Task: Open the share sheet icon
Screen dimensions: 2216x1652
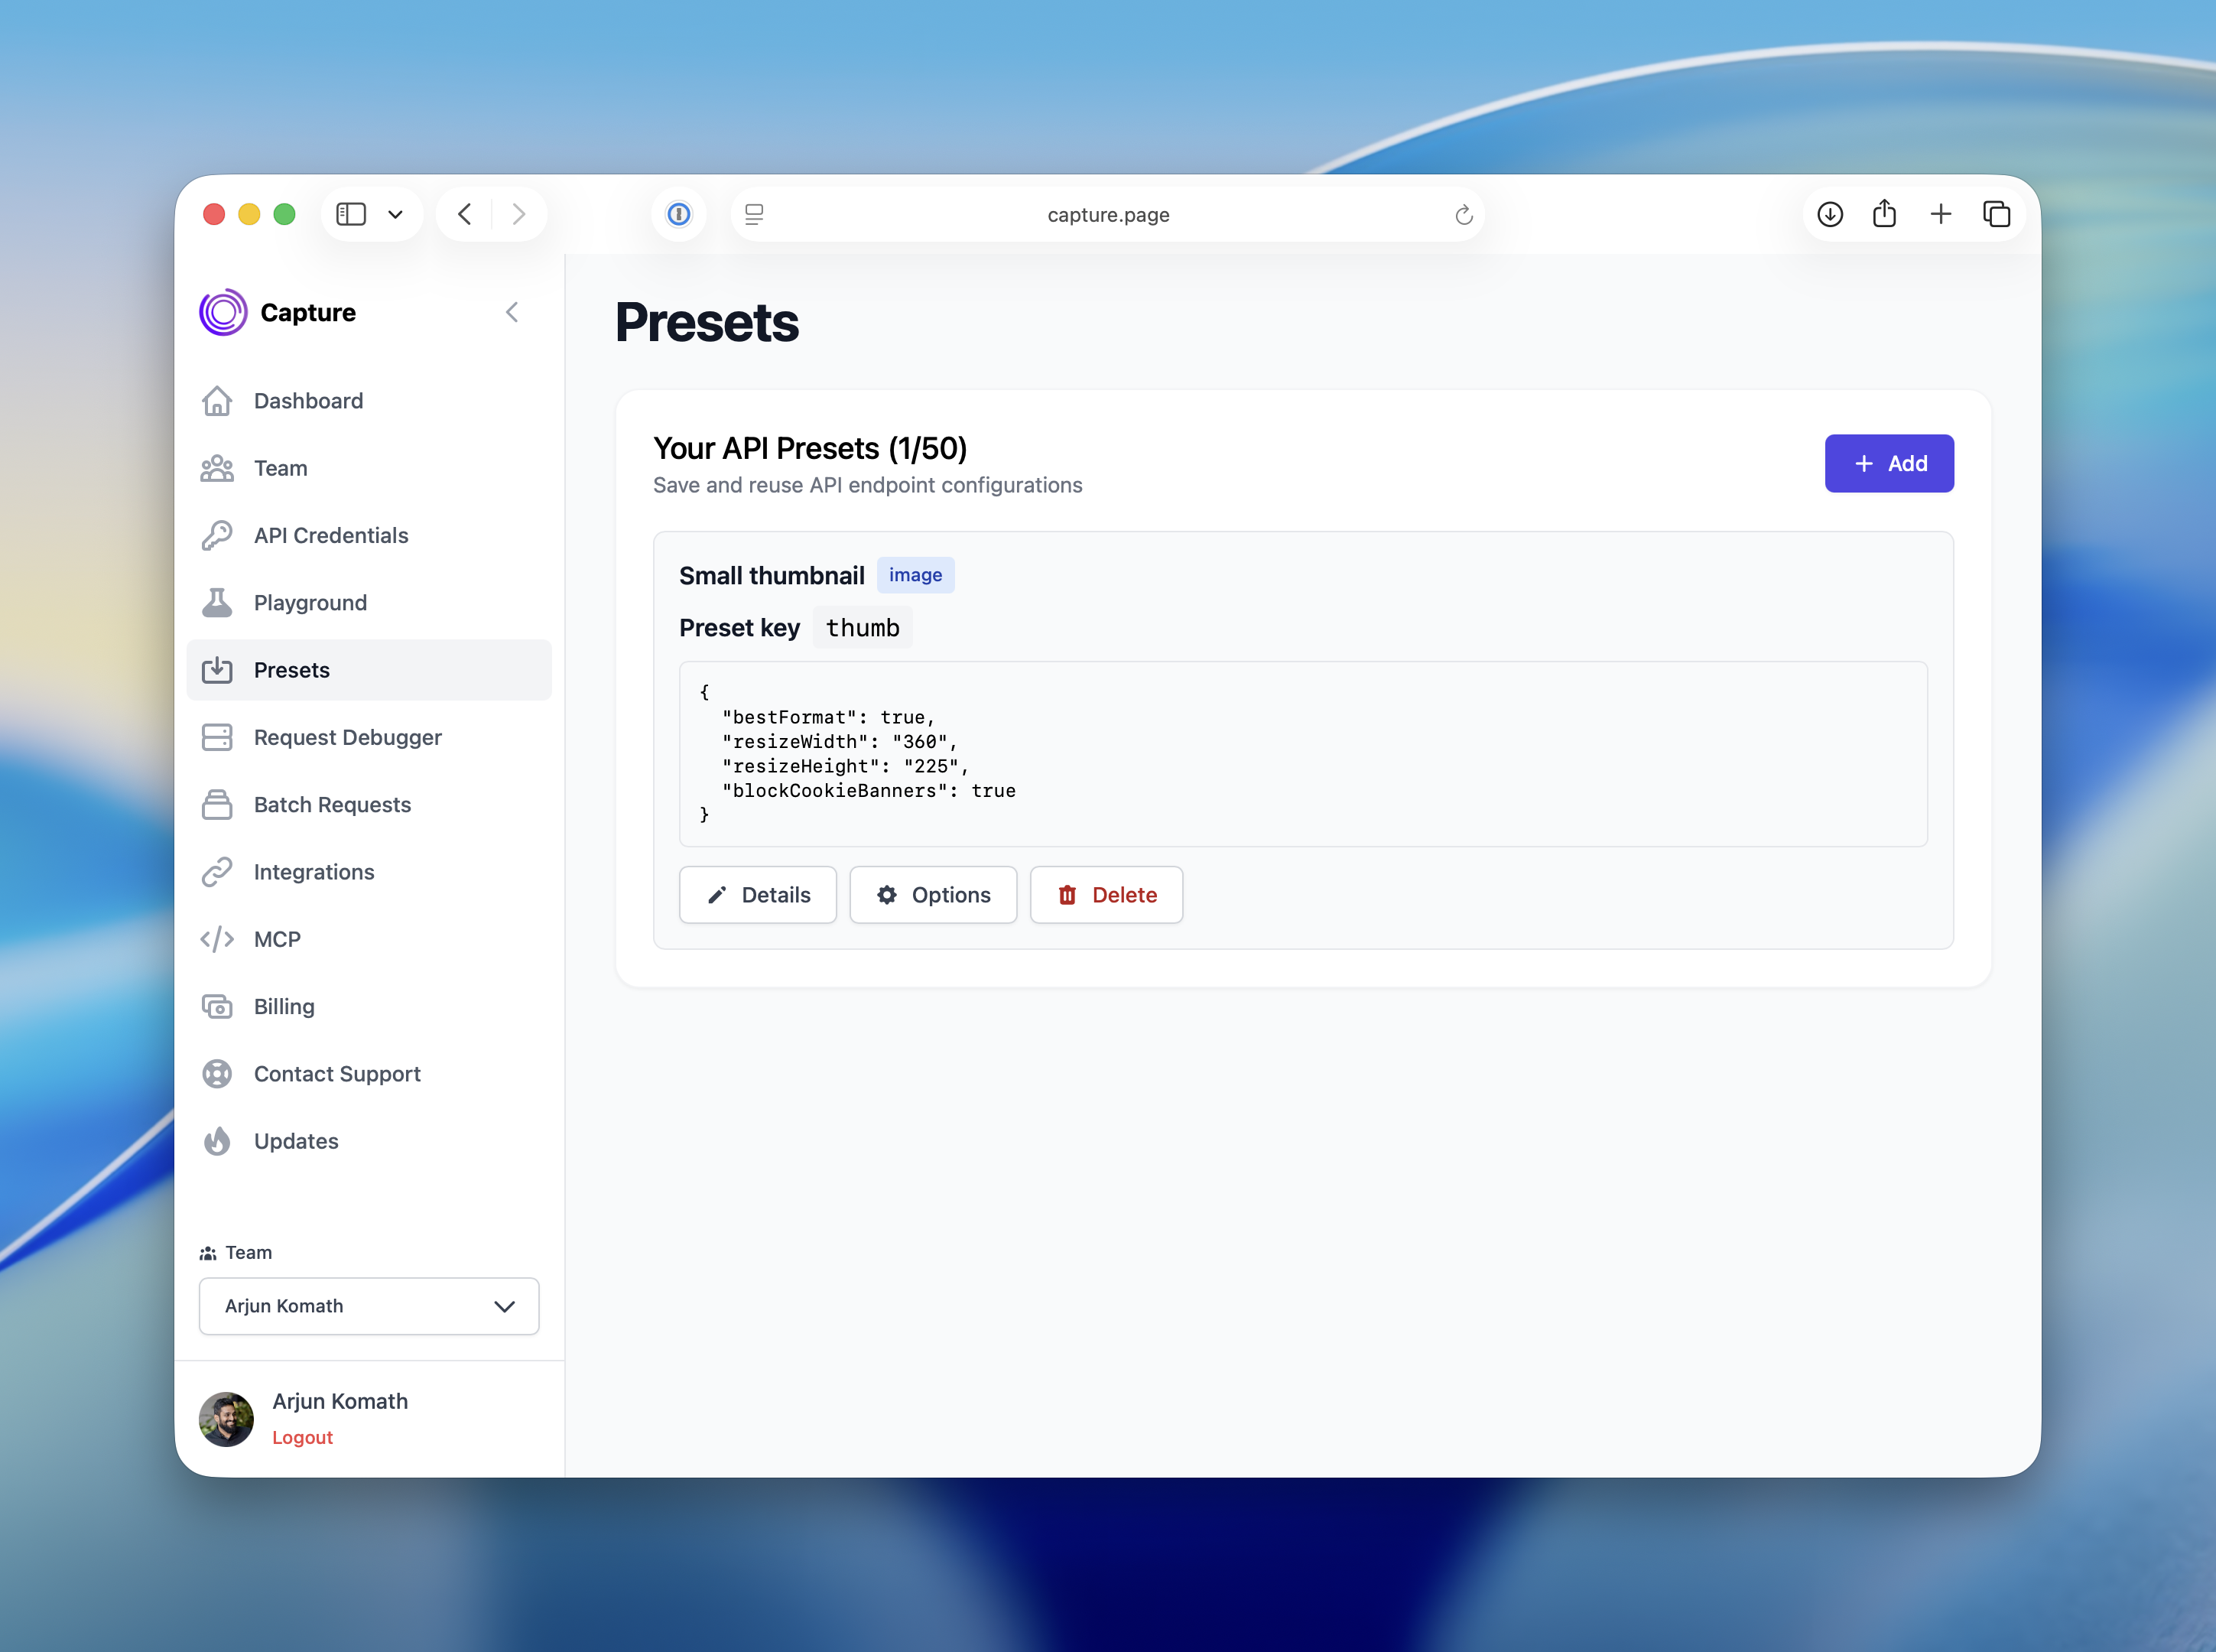Action: [x=1884, y=214]
